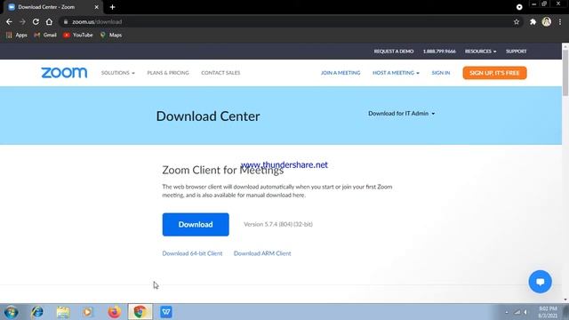Image resolution: width=569 pixels, height=320 pixels.
Task: Click Sign In link
Action: point(441,73)
